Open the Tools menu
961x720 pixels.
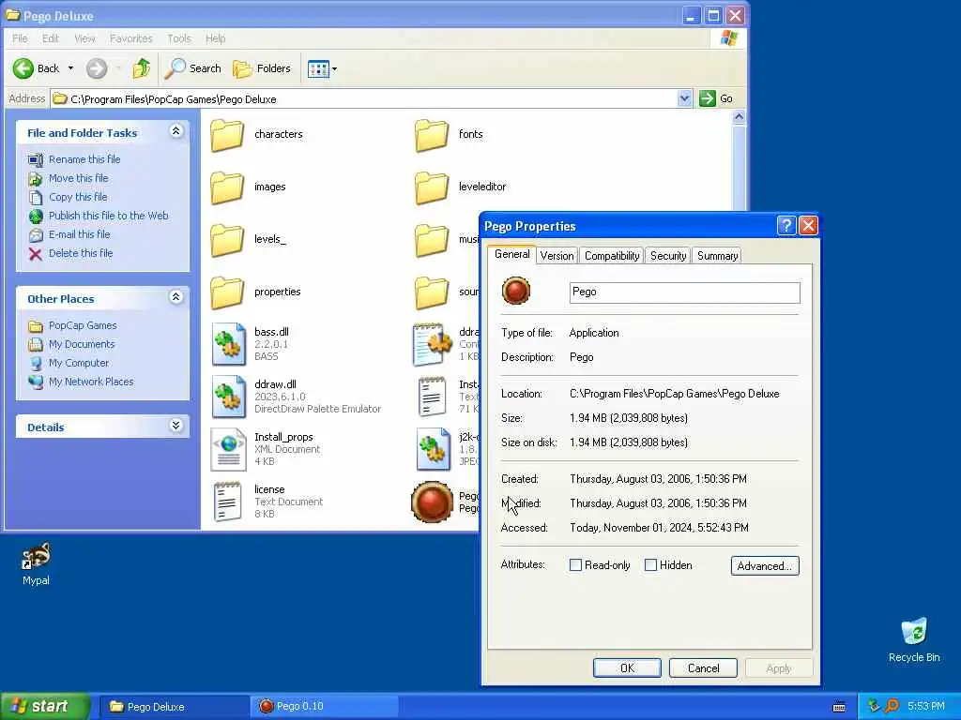click(x=179, y=38)
